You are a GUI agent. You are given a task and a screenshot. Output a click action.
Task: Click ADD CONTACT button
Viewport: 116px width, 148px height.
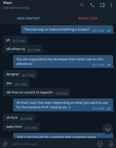pos(28,18)
